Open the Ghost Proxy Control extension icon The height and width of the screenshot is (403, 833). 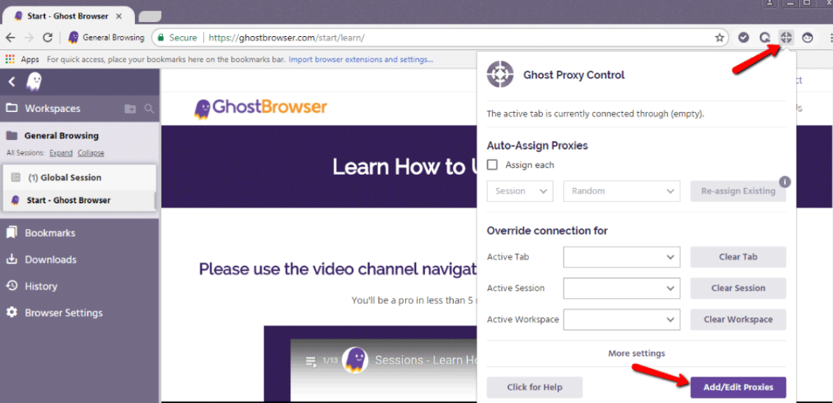pyautogui.click(x=786, y=38)
